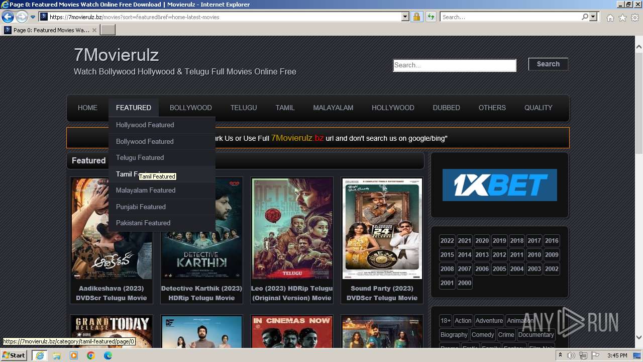The height and width of the screenshot is (362, 643).
Task: Filter movies by year 2016
Action: 552,240
